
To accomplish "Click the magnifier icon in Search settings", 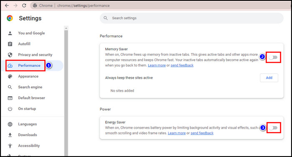I will click(x=106, y=18).
